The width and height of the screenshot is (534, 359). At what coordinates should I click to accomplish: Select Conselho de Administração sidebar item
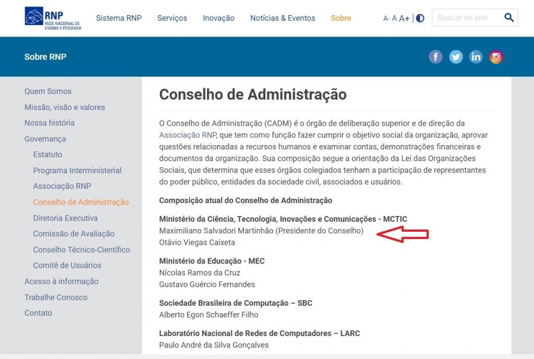81,202
